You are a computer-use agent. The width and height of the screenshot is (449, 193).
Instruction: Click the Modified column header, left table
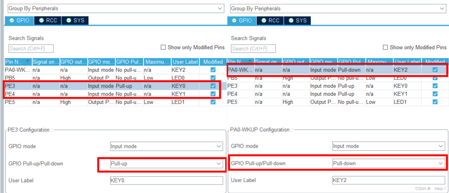(213, 62)
